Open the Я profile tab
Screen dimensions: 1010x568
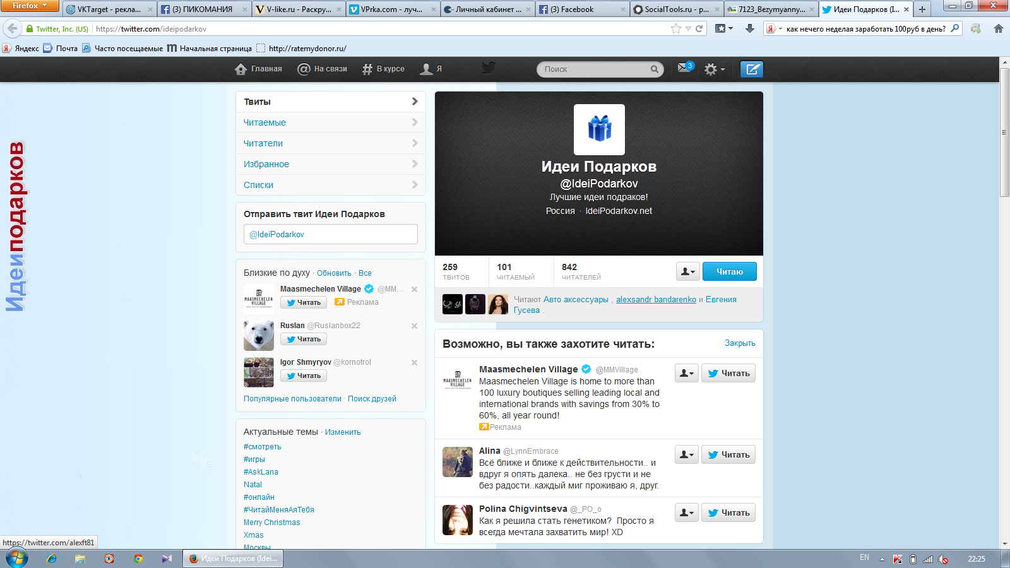[431, 69]
